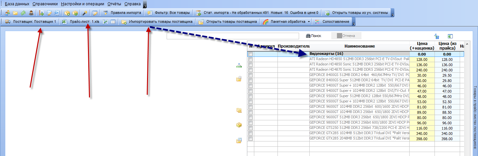Tick checkbox for GEFORCE 8400GS Super row
The image size is (478, 156).
click(251, 80)
